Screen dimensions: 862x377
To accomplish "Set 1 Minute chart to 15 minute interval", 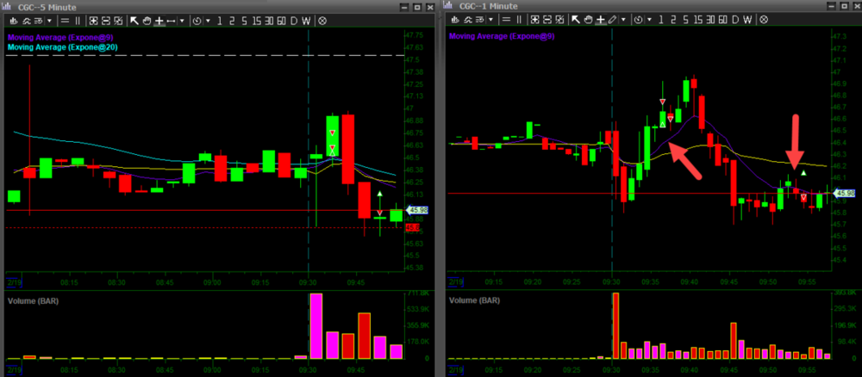I will tap(697, 20).
